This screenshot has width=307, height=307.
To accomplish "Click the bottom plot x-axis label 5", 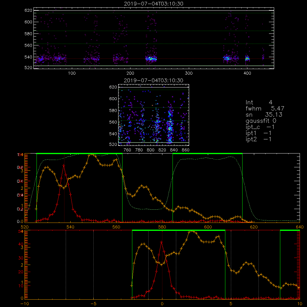I will pos(231,304).
